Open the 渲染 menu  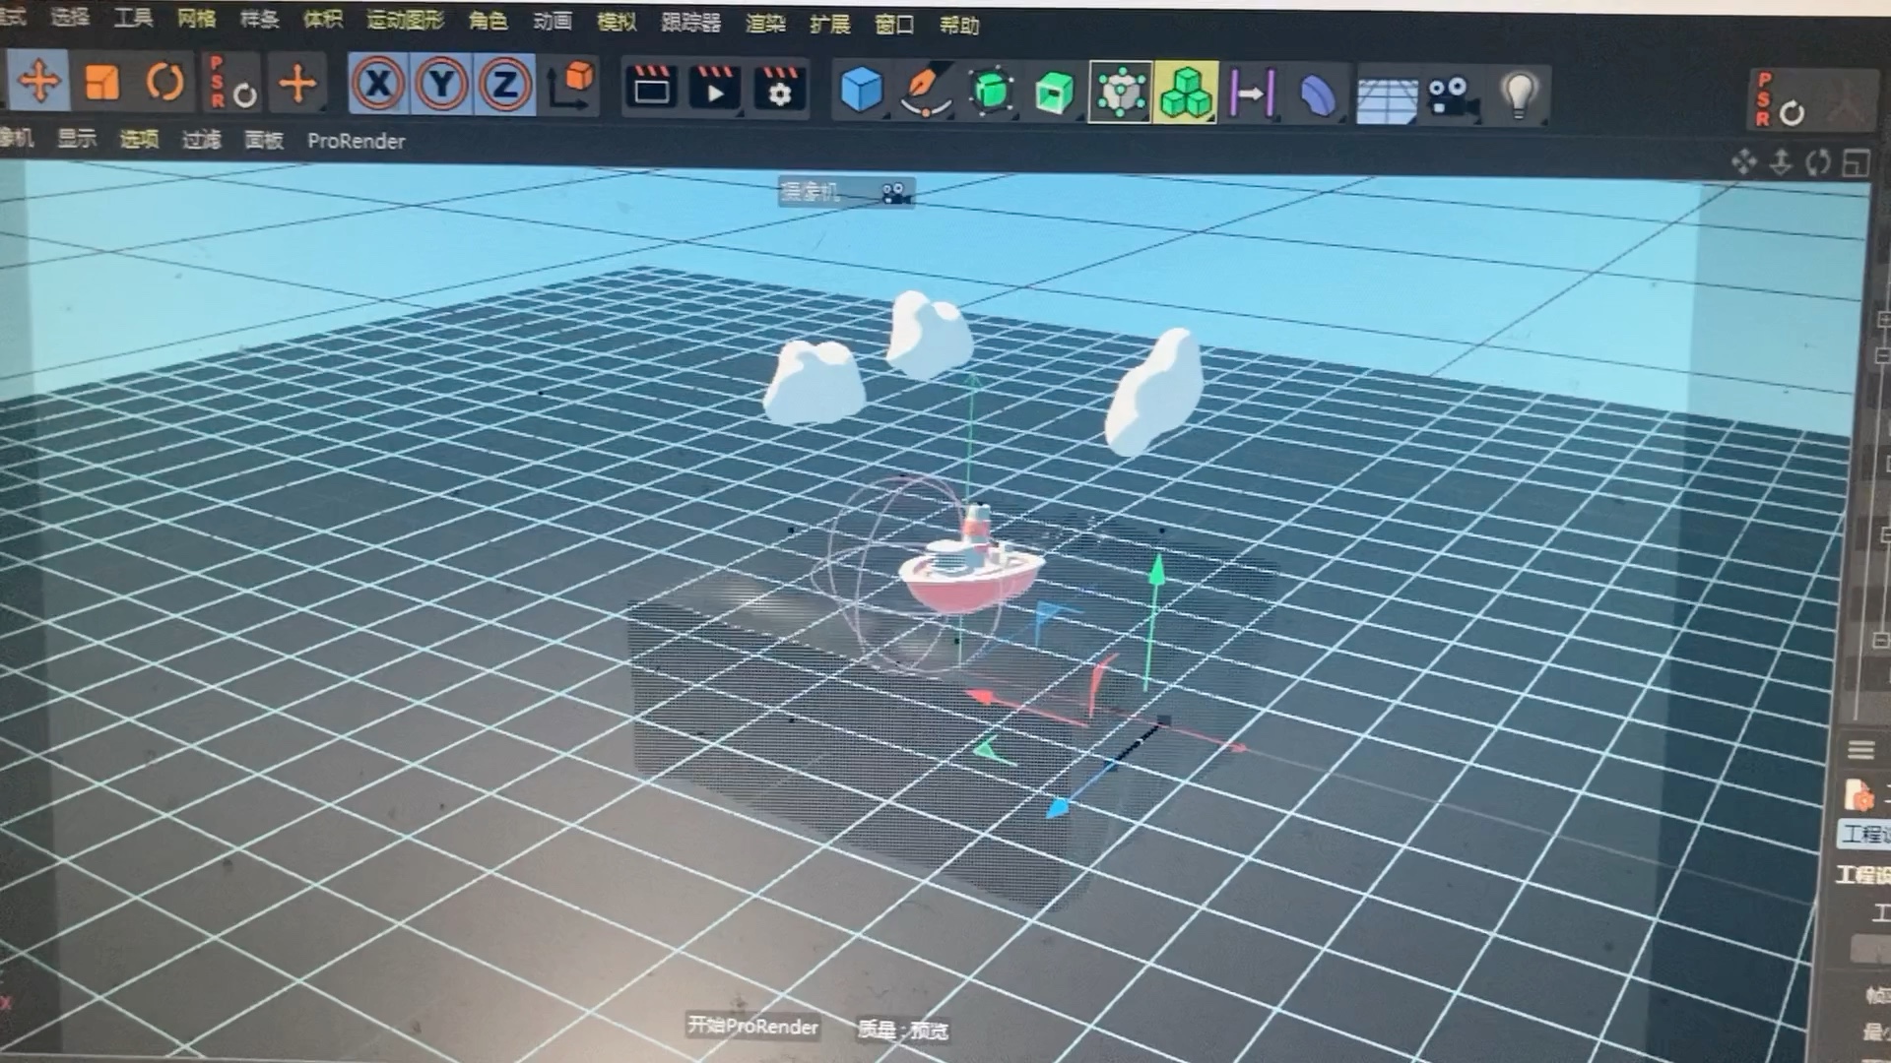click(x=766, y=24)
